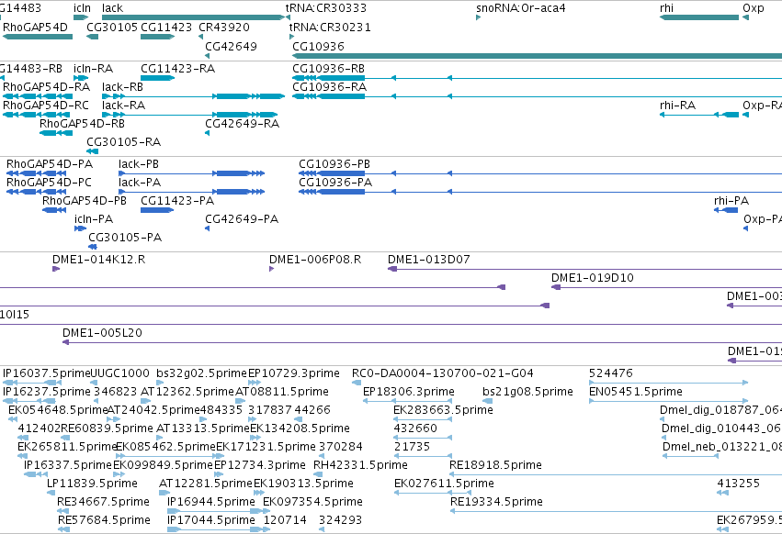The image size is (782, 534).
Task: Click BAC clone DME1-014K12.R label
Action: coord(98,260)
